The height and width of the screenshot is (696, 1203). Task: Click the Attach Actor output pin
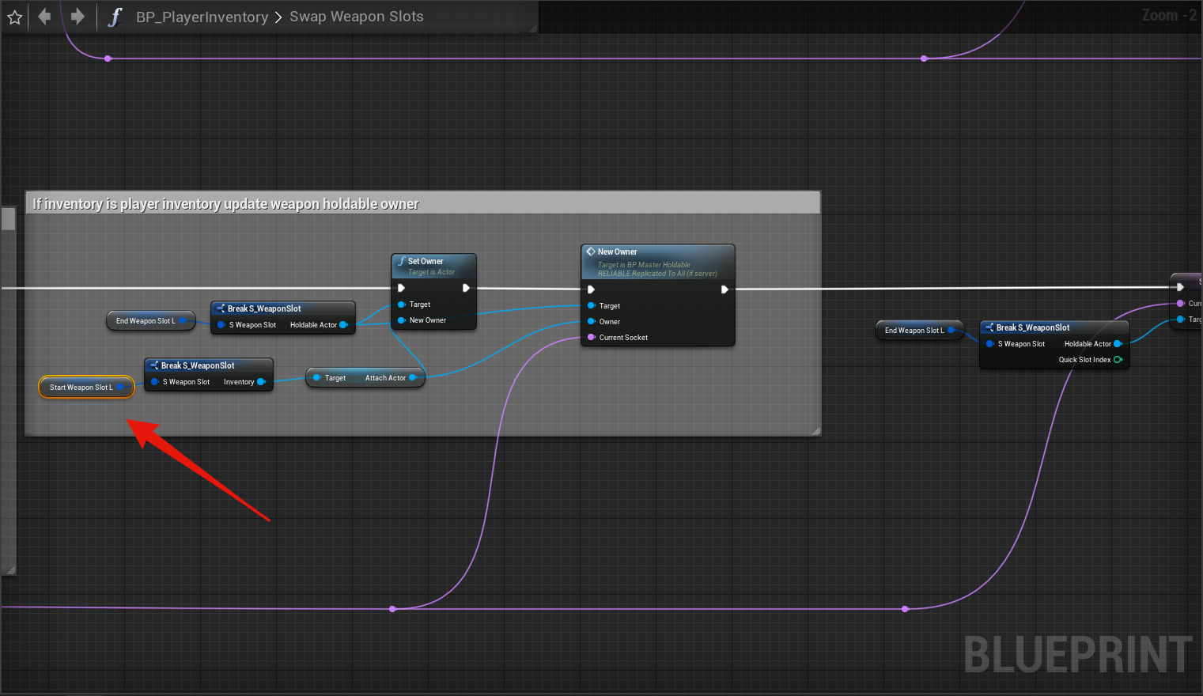coord(412,378)
